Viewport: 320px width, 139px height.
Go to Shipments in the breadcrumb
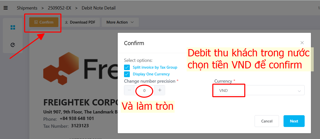(x=27, y=8)
